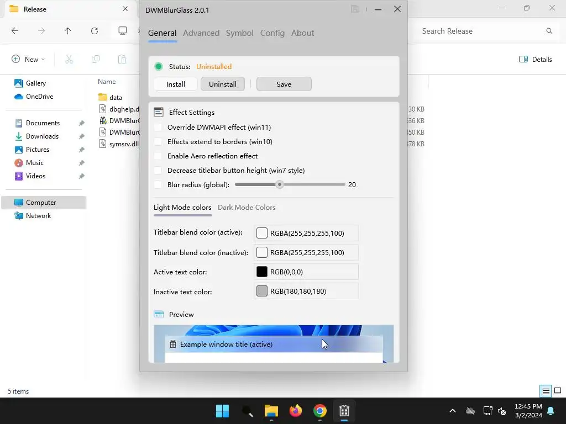This screenshot has height=424, width=566.
Task: Click the Paste icon in Explorer toolbar
Action: coord(122,59)
